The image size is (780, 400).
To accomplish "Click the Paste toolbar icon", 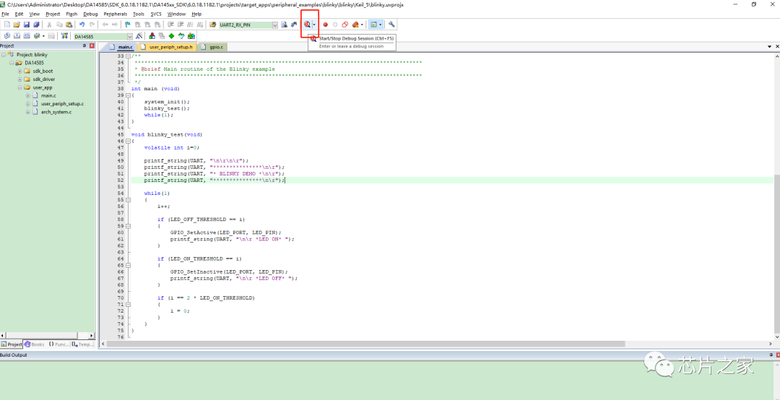I will click(68, 25).
